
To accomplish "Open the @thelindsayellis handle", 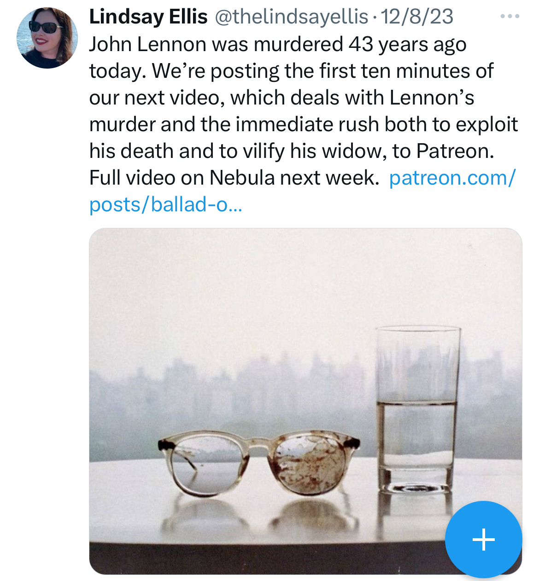I will (292, 17).
